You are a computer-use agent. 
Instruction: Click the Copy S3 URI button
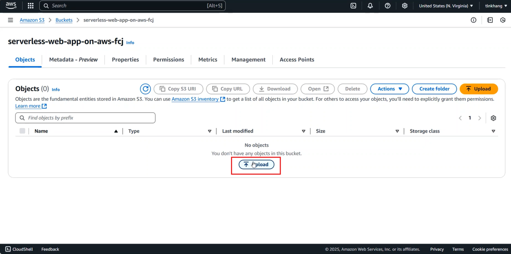[x=178, y=89]
